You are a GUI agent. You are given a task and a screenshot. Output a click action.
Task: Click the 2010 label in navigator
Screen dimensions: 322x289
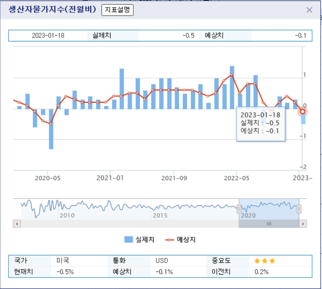point(67,215)
